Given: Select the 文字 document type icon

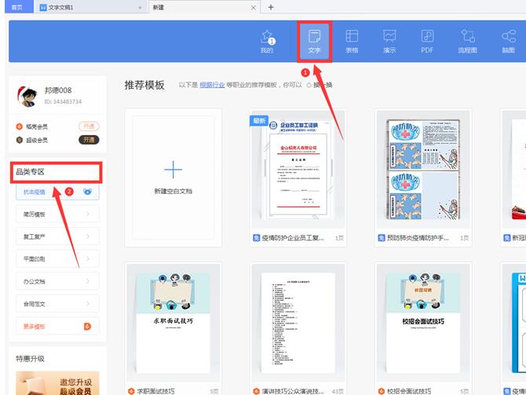Looking at the screenshot, I should coord(314,36).
